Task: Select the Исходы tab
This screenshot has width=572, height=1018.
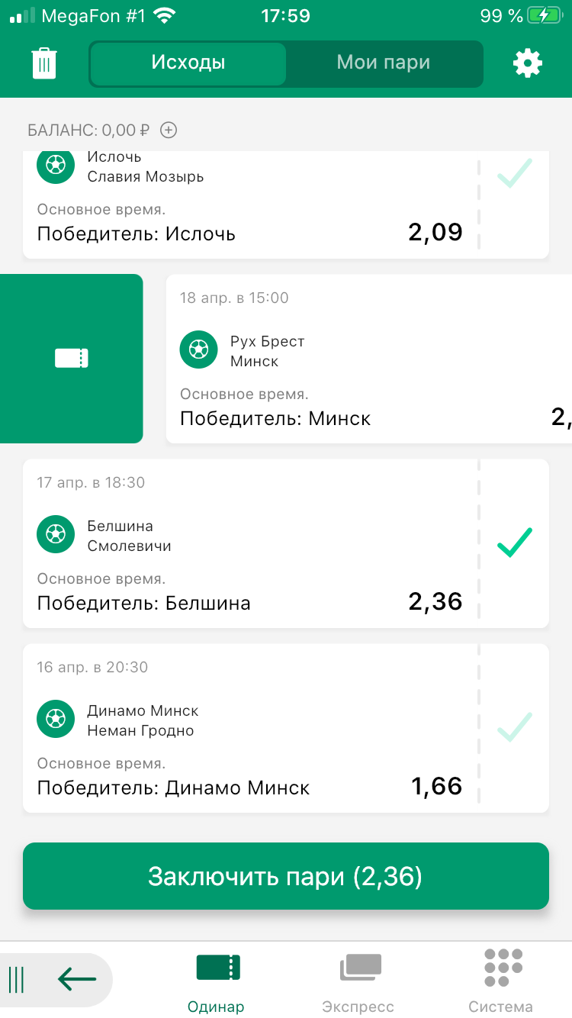Action: pyautogui.click(x=188, y=63)
